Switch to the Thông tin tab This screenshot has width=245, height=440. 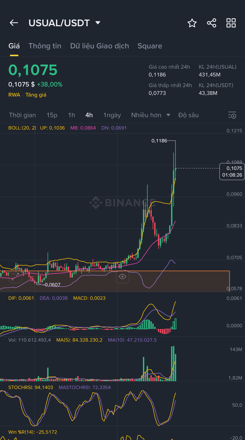45,46
